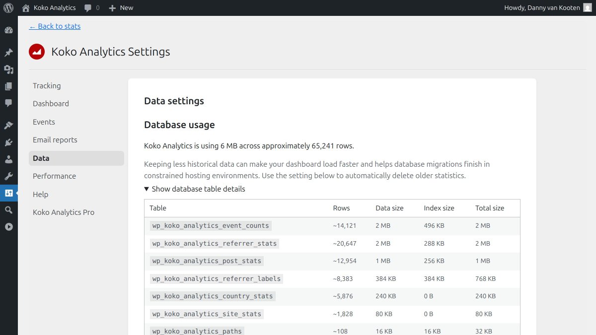
Task: Click the Total size column header
Action: (x=490, y=208)
